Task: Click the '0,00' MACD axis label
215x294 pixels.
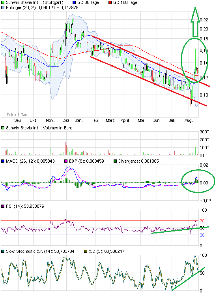Action: tap(204, 183)
